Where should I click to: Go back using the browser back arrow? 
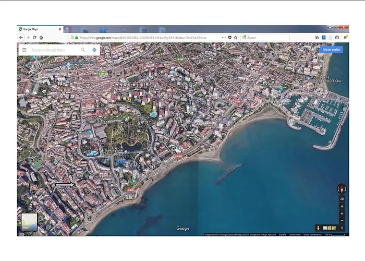point(21,37)
